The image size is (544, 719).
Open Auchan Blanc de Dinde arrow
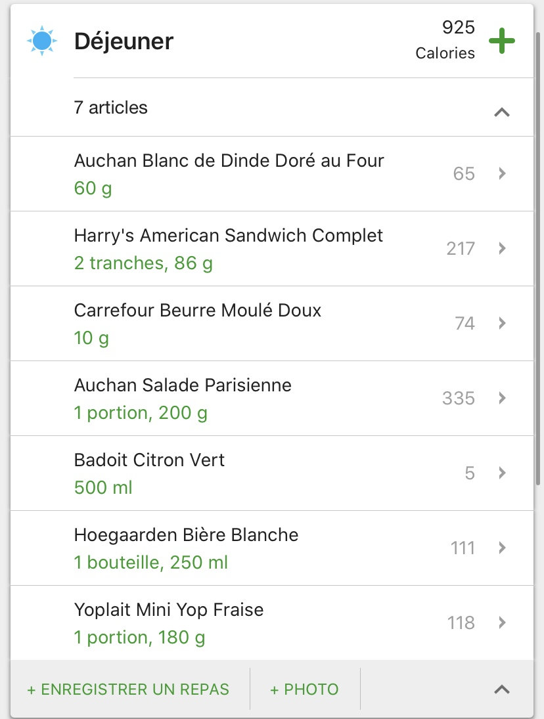502,173
